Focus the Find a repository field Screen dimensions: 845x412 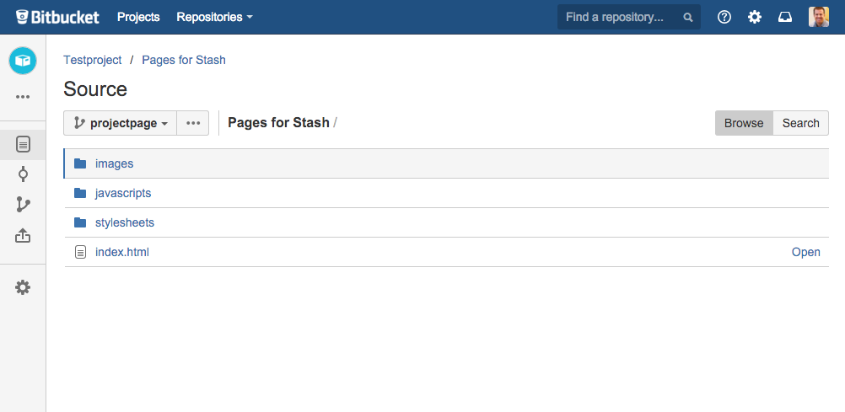[620, 17]
